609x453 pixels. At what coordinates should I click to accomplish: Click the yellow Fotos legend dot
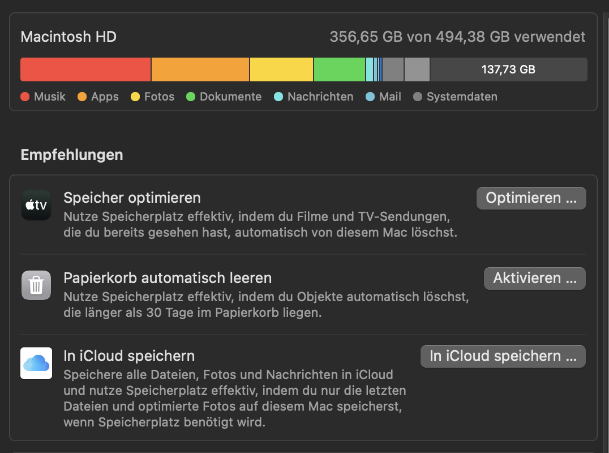pos(135,97)
